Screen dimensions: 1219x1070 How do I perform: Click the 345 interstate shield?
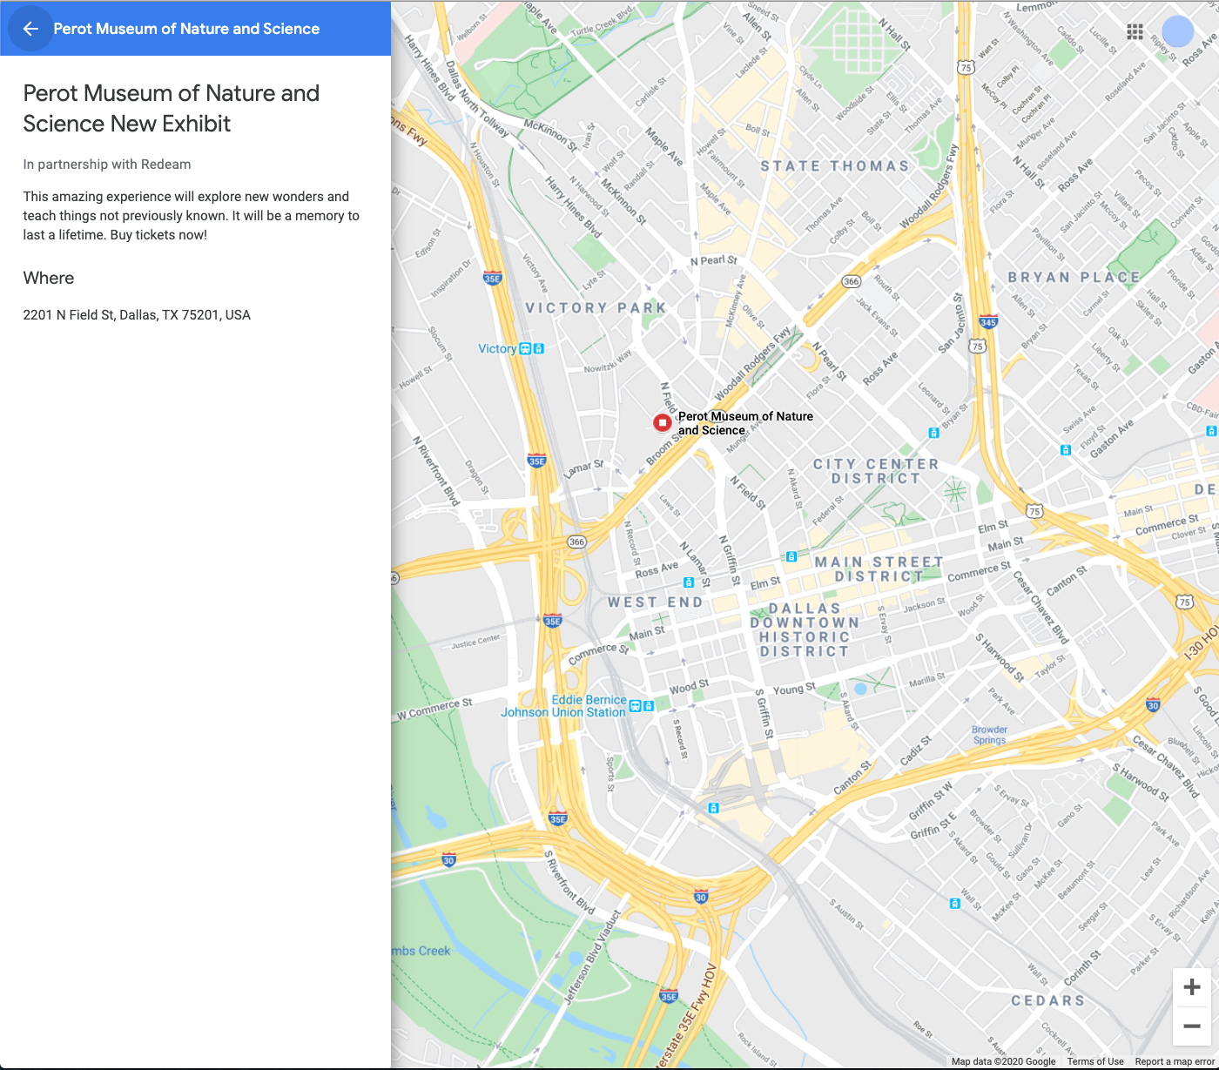click(x=987, y=322)
